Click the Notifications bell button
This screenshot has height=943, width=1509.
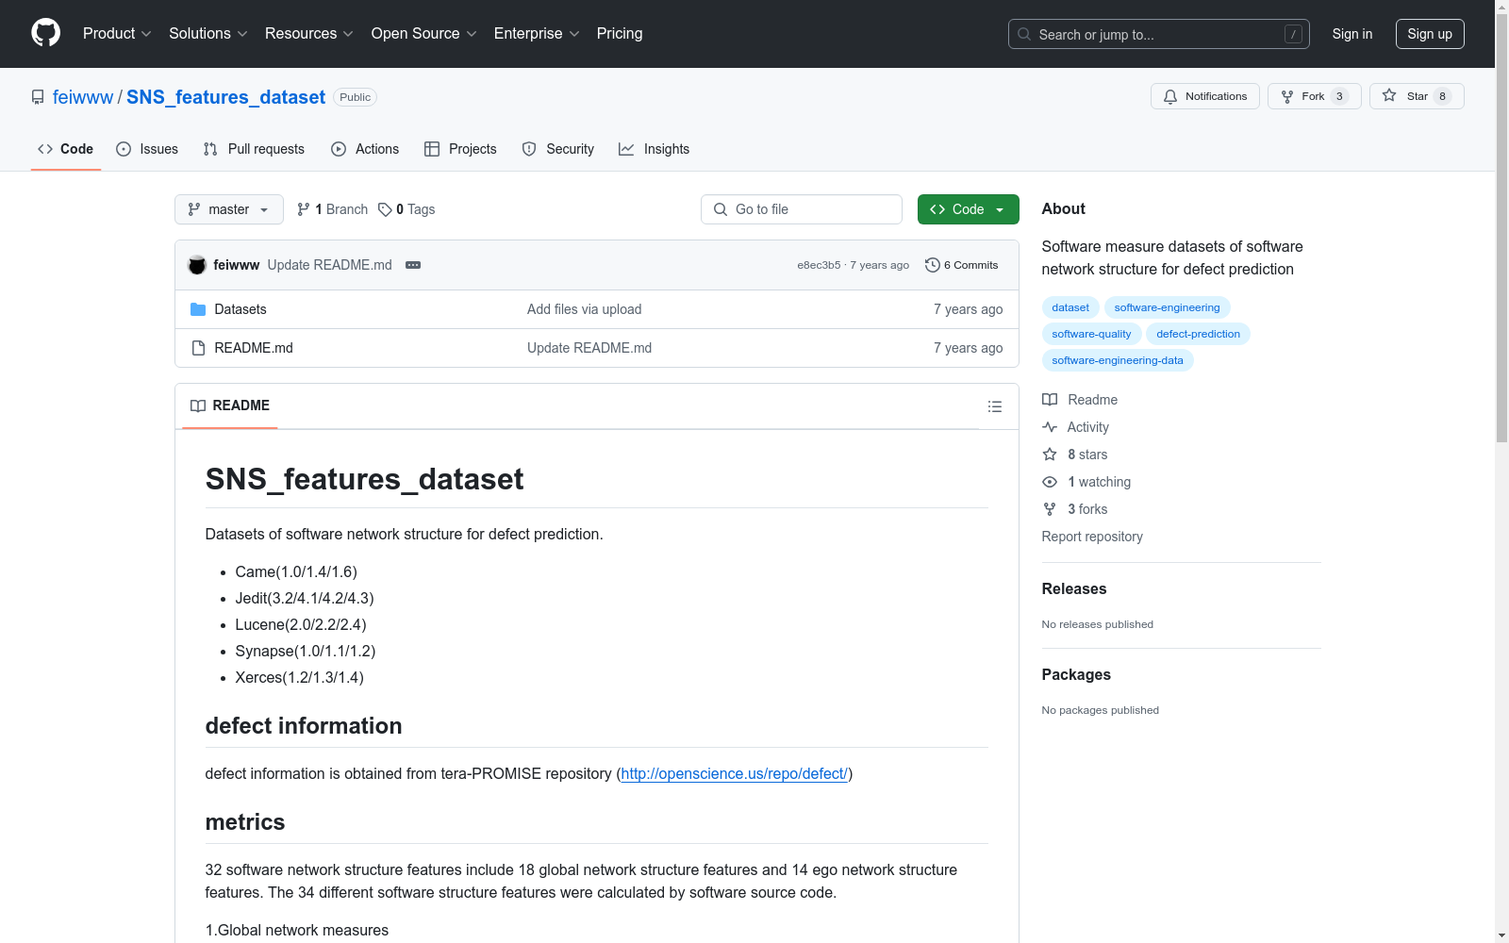click(x=1204, y=96)
